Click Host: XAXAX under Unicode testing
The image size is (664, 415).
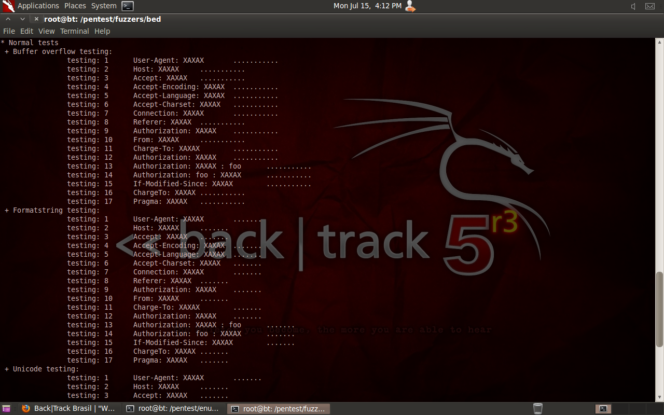click(156, 386)
